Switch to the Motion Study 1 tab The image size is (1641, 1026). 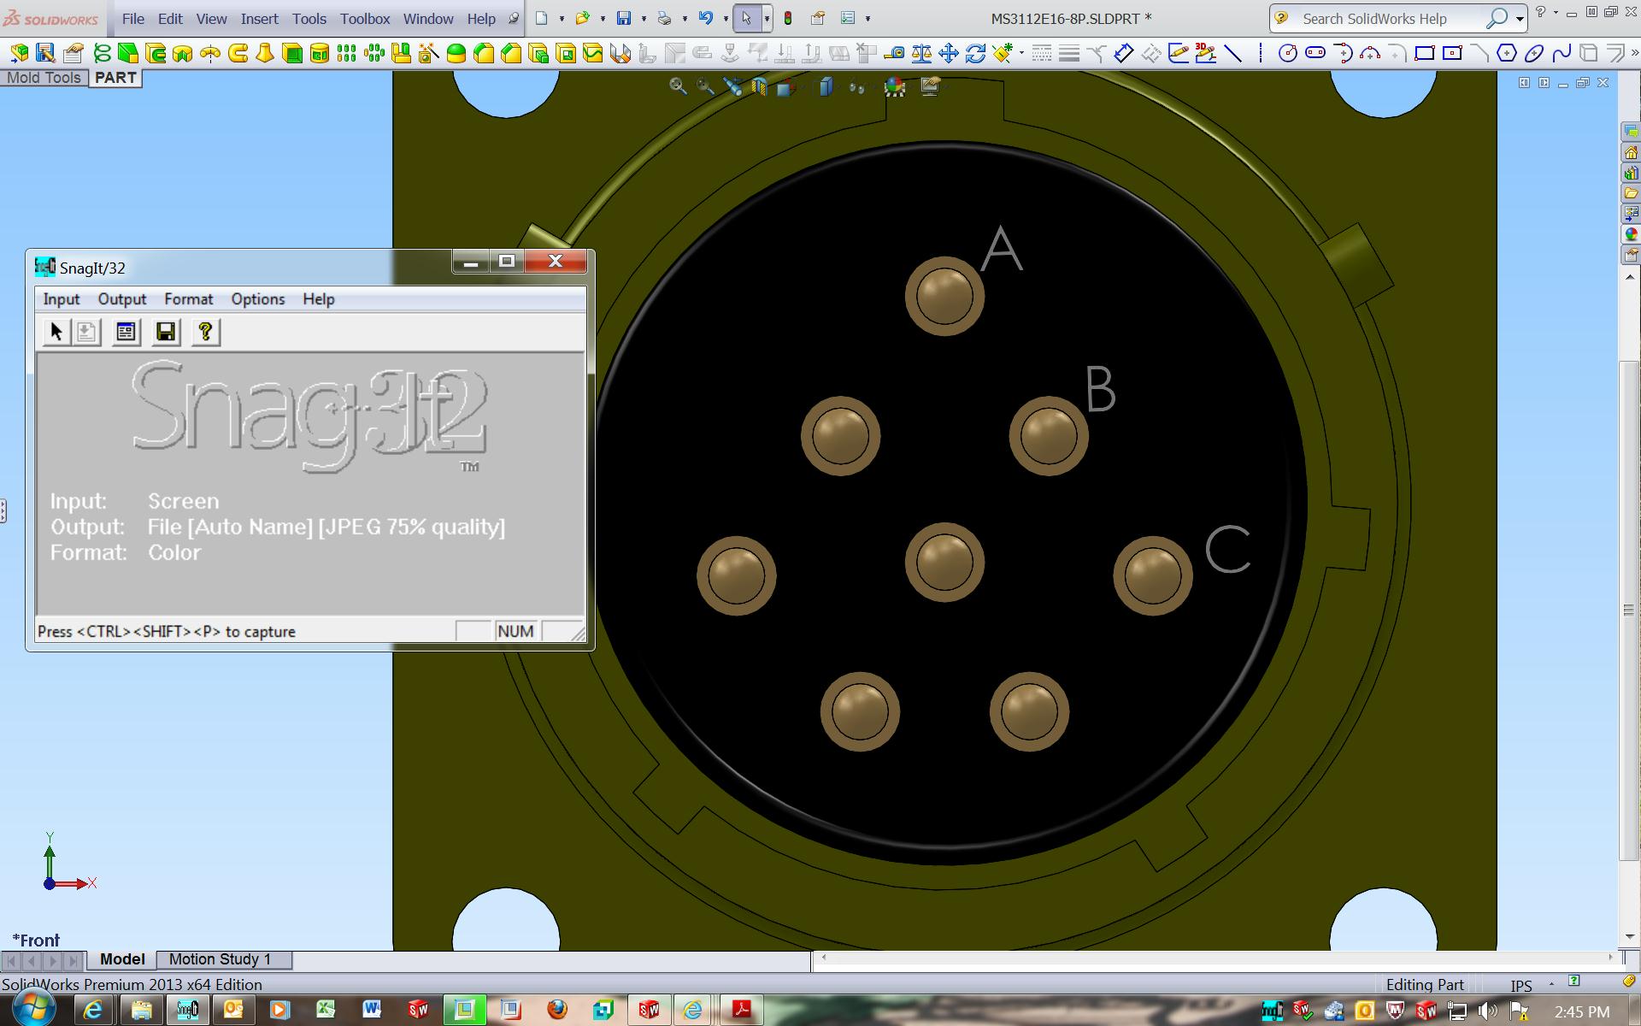pos(220,959)
